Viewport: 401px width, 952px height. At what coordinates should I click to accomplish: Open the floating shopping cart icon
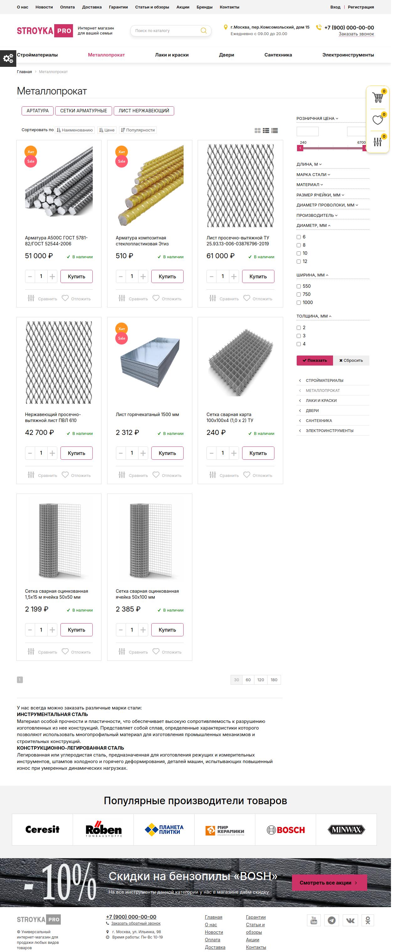[378, 98]
